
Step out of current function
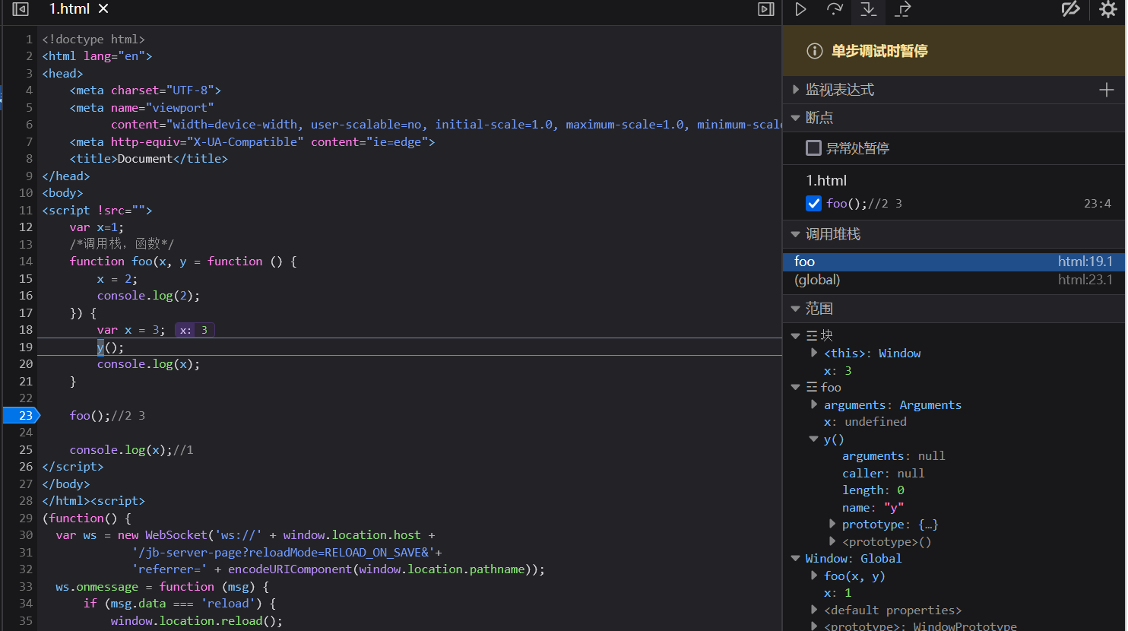click(x=902, y=9)
